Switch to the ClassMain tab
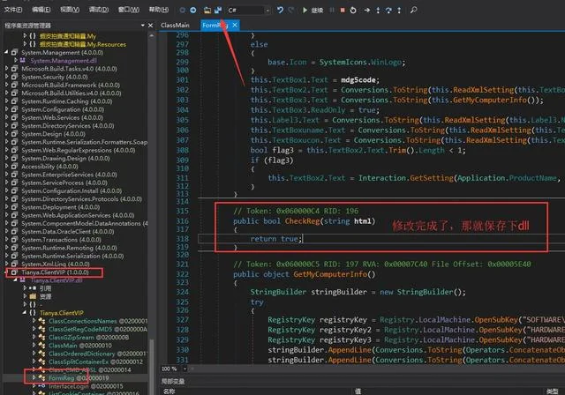The width and height of the screenshot is (565, 395). 175,26
